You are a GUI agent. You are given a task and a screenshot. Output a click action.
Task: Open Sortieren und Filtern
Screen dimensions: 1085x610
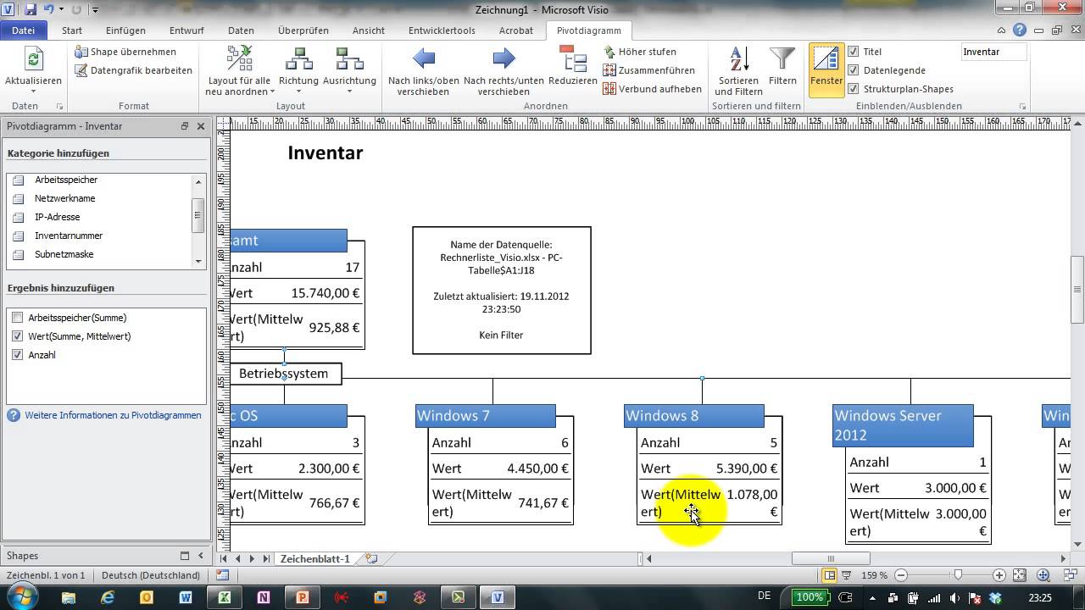click(x=738, y=71)
